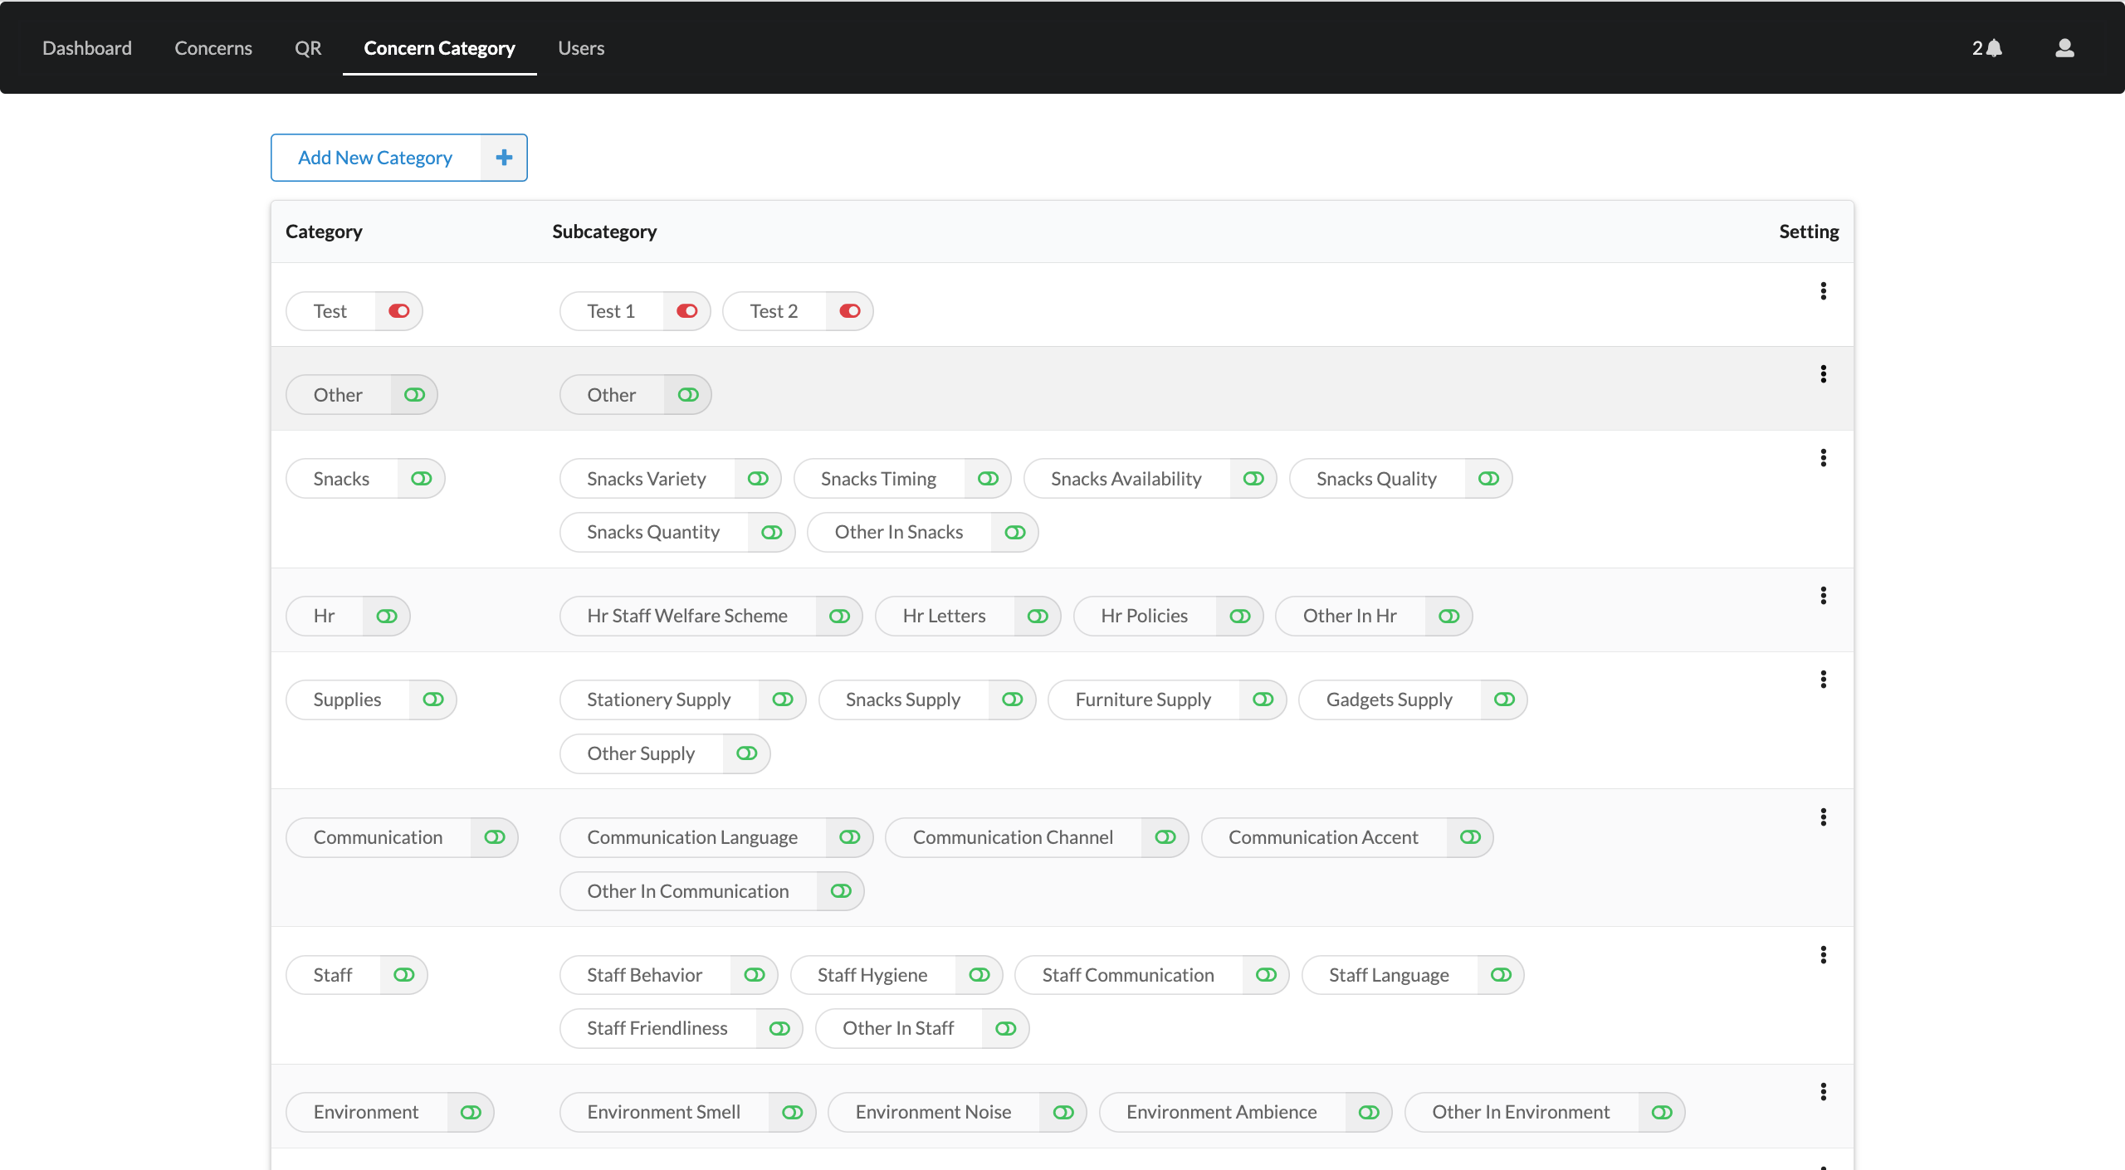Toggle Other In Environment switch
Screen dimensions: 2125x1170
coord(1662,1113)
